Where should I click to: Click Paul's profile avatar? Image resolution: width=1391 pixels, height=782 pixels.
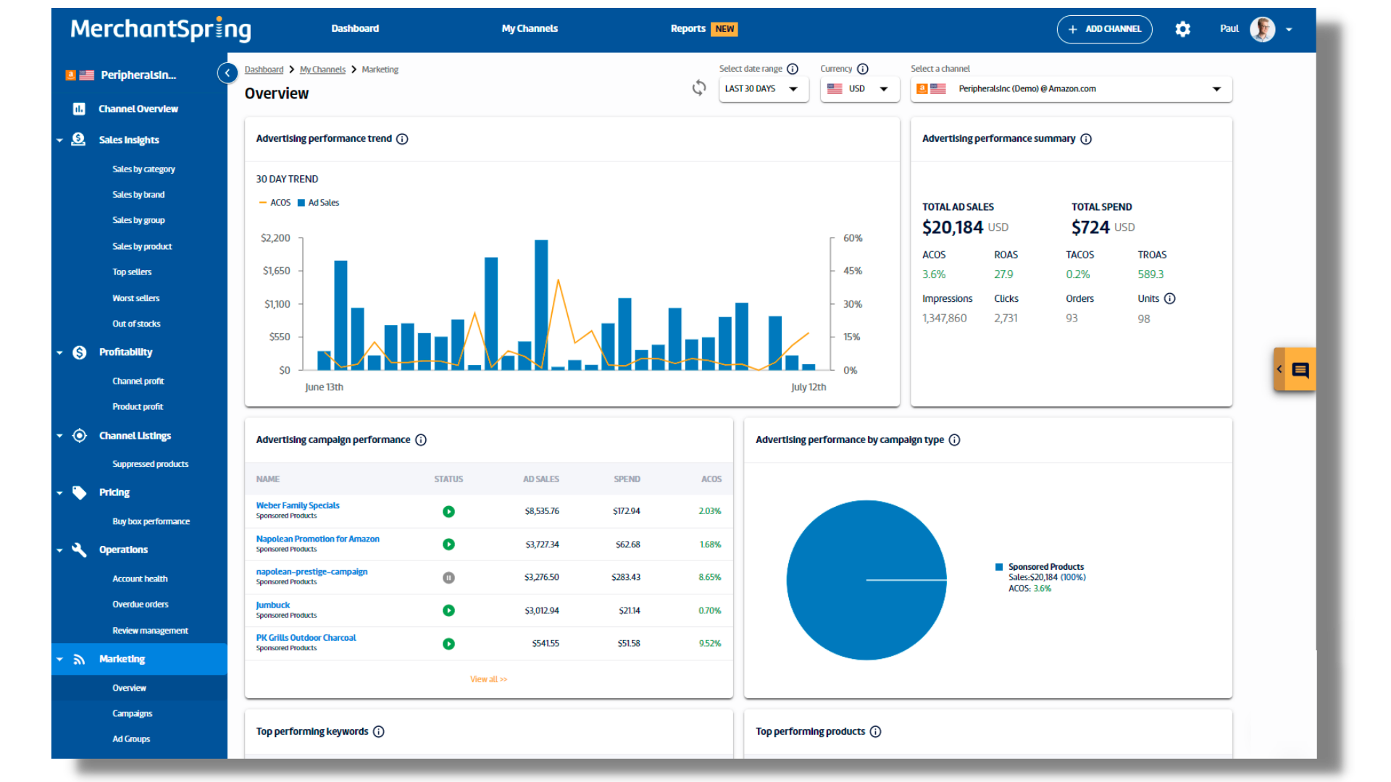[x=1262, y=29]
